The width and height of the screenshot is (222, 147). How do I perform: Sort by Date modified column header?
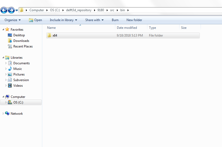click(x=127, y=28)
